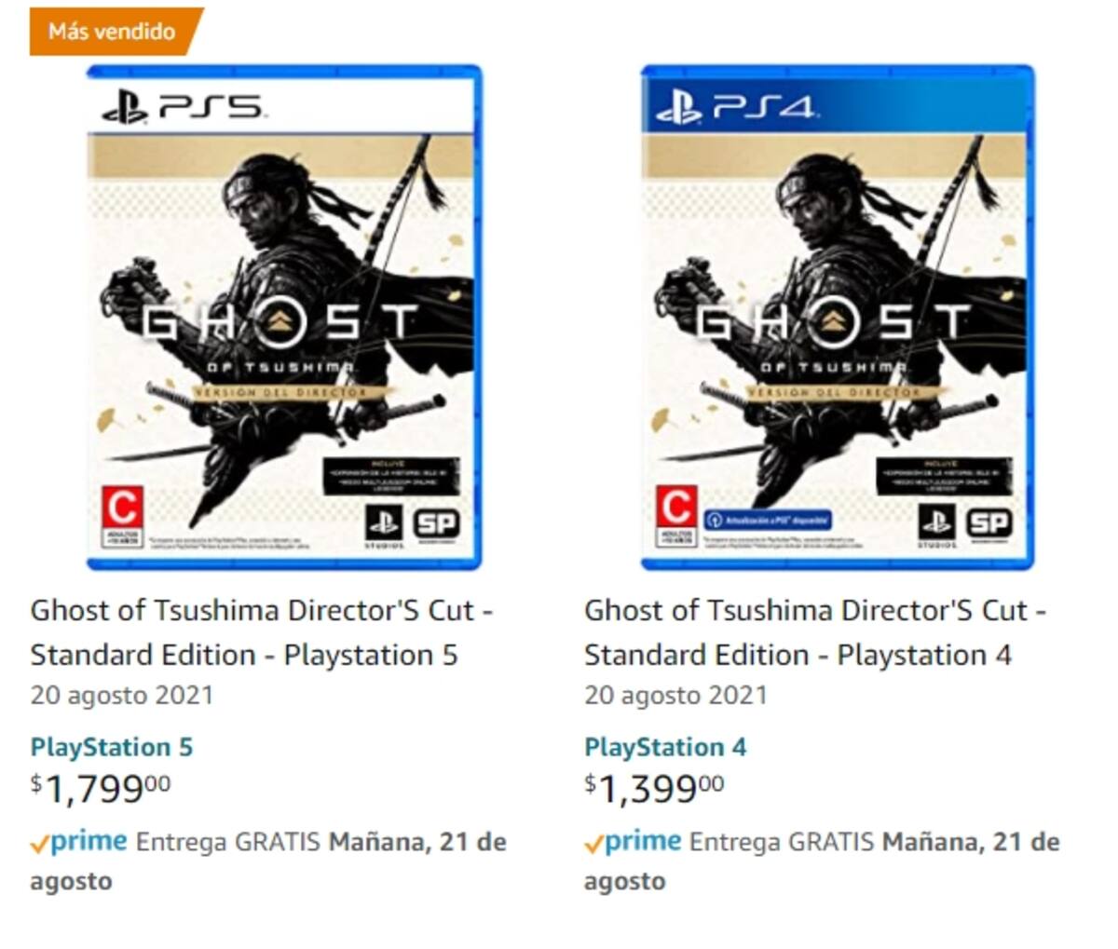The height and width of the screenshot is (949, 1118).
Task: Click the C rating icon on PS4 cover
Action: (x=675, y=518)
